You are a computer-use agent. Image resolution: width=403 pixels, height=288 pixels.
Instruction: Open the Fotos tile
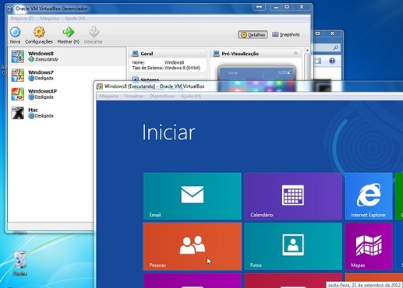coord(293,246)
